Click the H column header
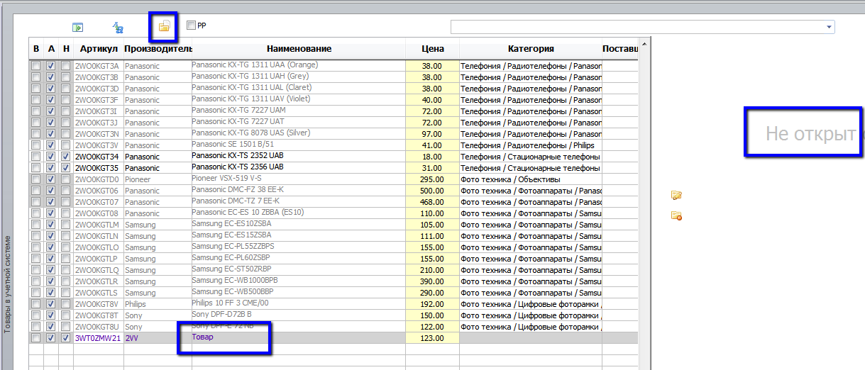The width and height of the screenshot is (865, 370). (x=66, y=48)
